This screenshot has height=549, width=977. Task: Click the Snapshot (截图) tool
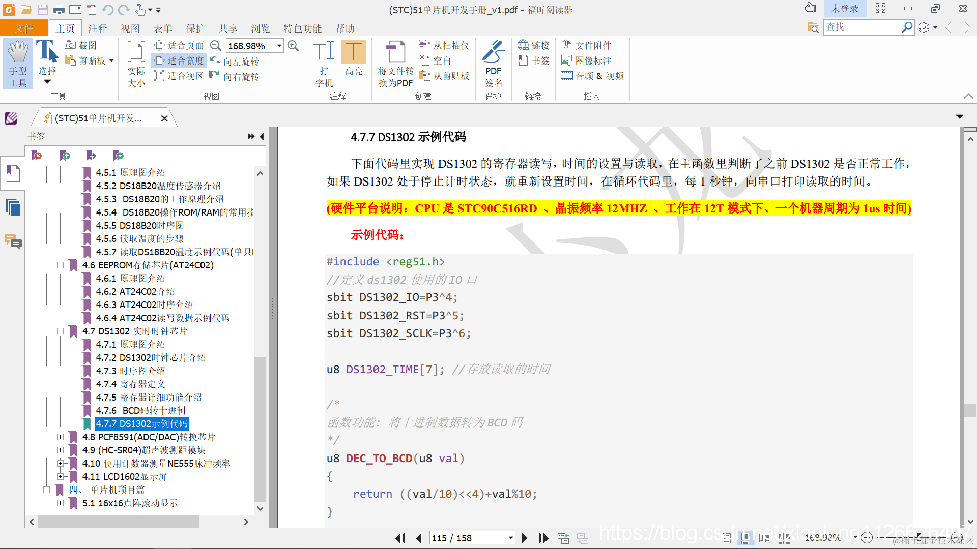[81, 45]
